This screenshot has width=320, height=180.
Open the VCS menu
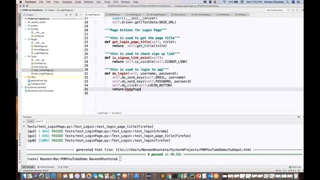115,2
